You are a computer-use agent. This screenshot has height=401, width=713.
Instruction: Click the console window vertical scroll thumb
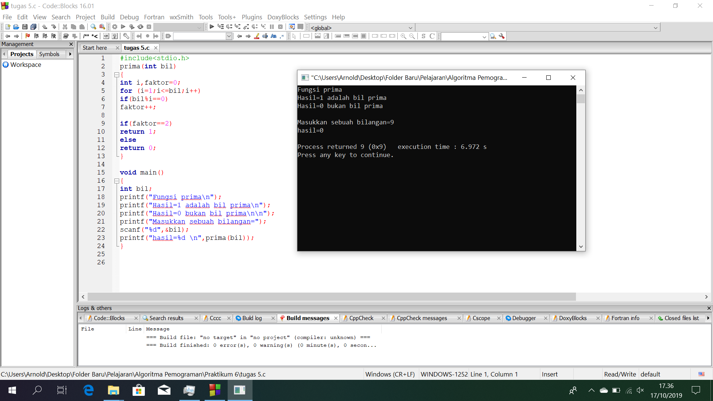(x=581, y=99)
